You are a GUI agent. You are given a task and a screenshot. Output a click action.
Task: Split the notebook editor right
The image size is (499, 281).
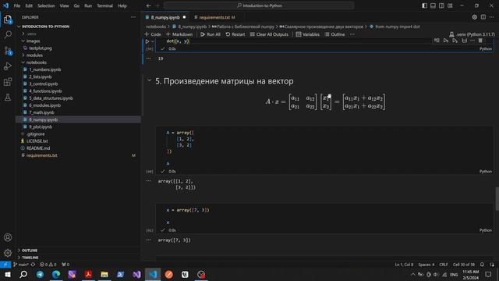[x=483, y=17]
